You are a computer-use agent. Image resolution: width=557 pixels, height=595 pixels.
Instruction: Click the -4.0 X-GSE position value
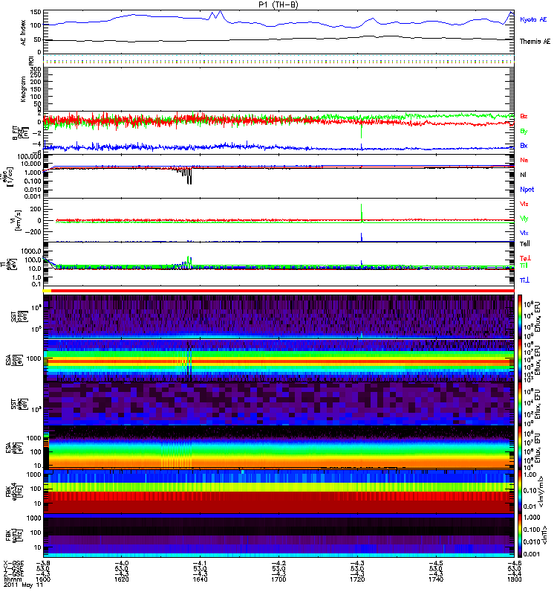121,563
